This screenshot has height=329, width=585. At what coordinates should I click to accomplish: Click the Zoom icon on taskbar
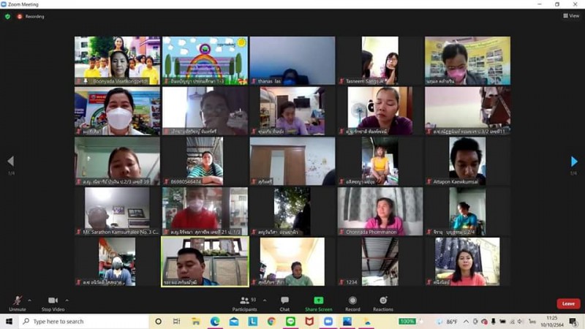tap(328, 321)
